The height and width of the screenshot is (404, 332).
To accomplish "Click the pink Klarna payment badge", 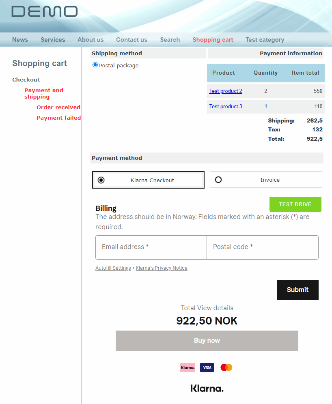I will coord(188,367).
